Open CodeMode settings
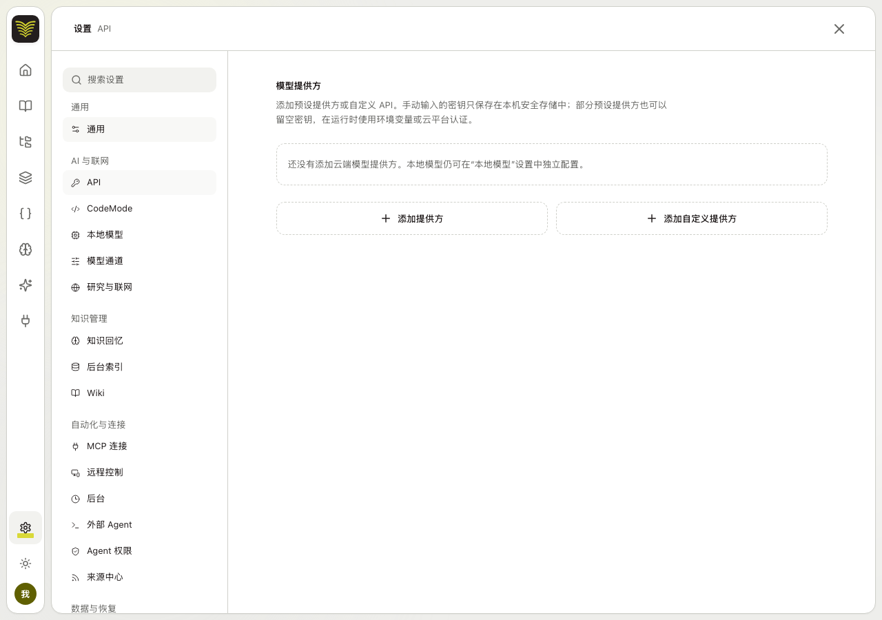 point(139,209)
